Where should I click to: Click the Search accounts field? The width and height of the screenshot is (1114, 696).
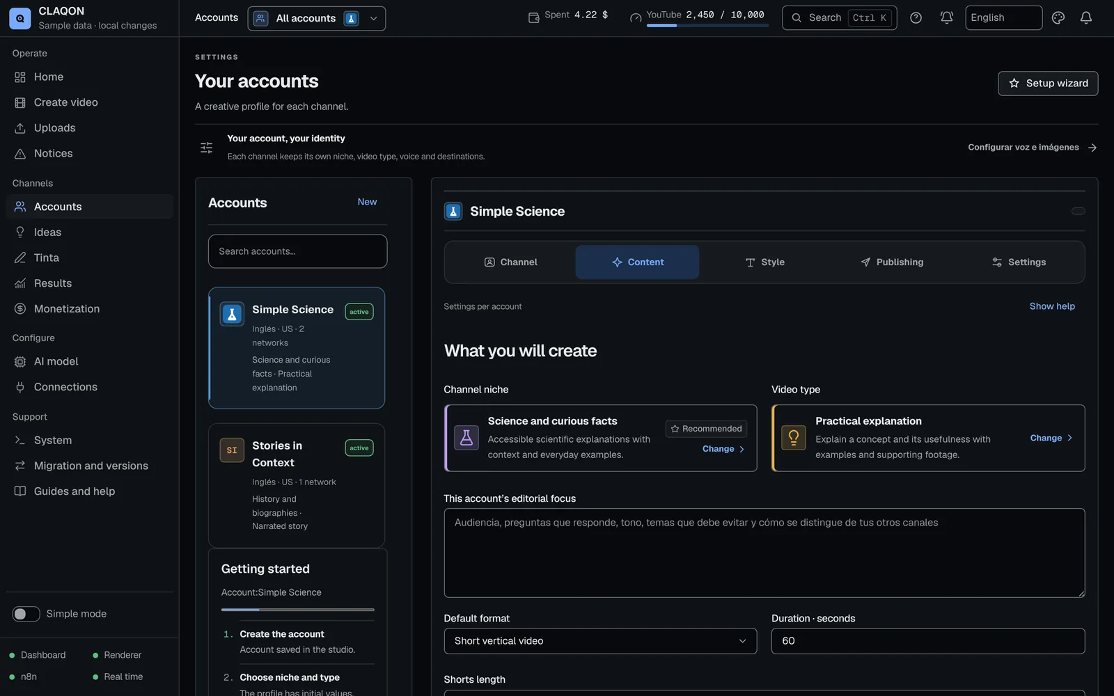[x=297, y=251]
